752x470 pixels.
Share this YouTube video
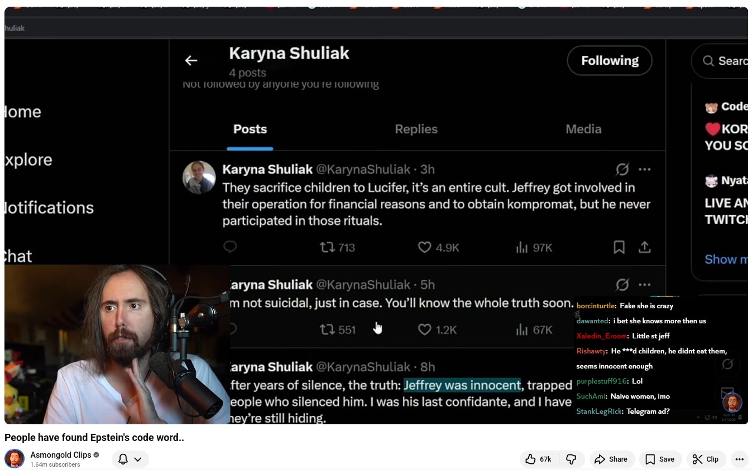(x=611, y=459)
